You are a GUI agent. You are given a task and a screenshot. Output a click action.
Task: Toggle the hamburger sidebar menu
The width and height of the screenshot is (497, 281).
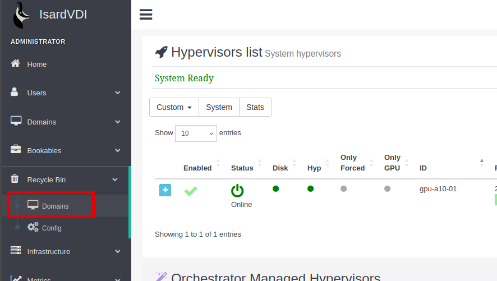point(146,15)
